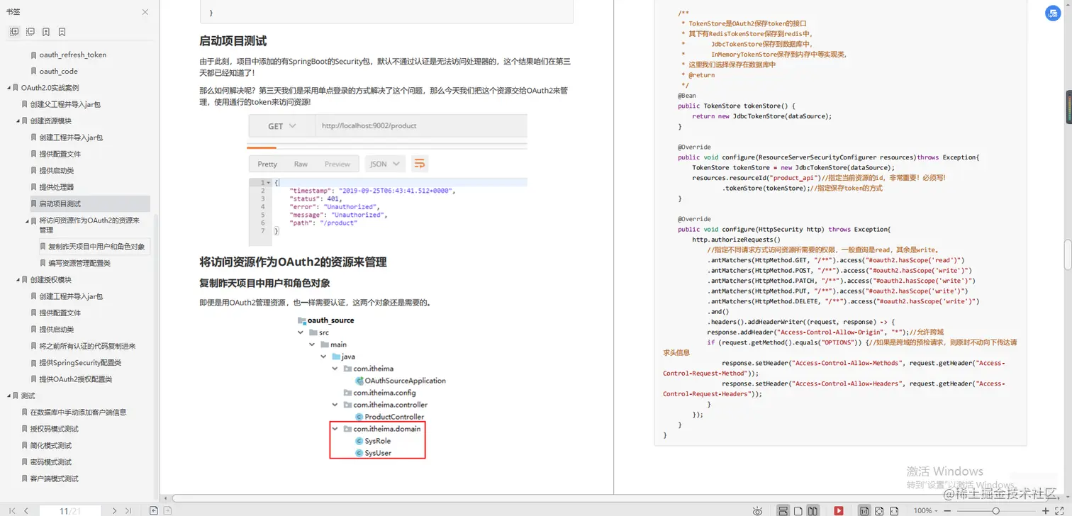Click the orange wrap-lines icon beside JSON
This screenshot has height=516, width=1072.
tap(420, 164)
